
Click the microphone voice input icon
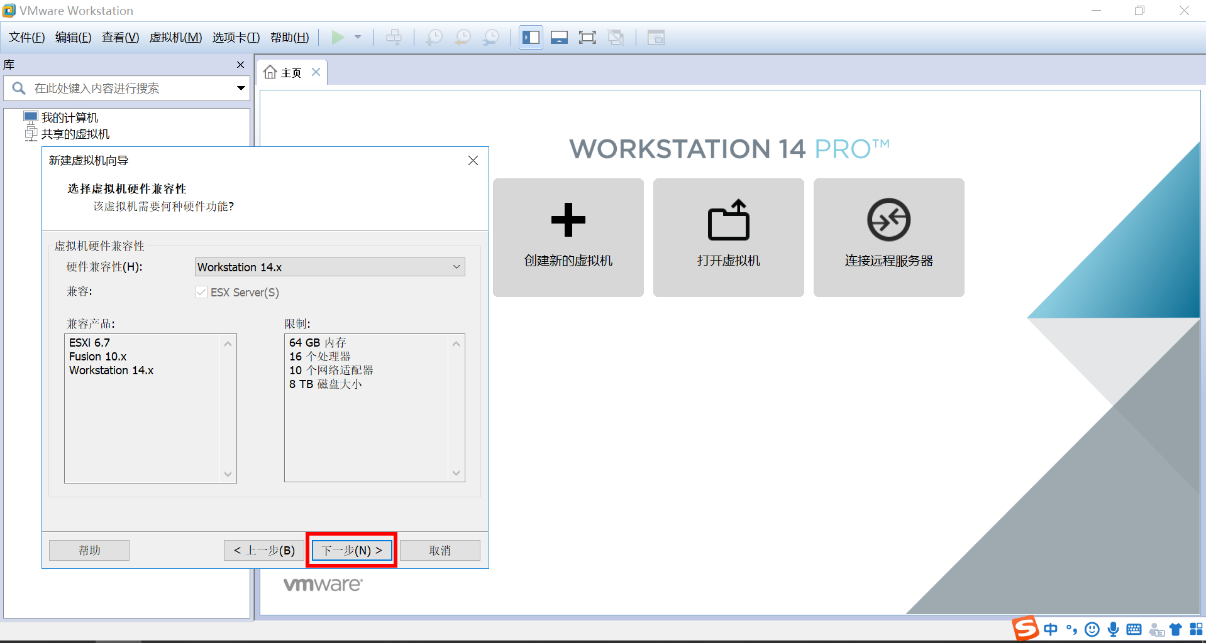click(1114, 629)
